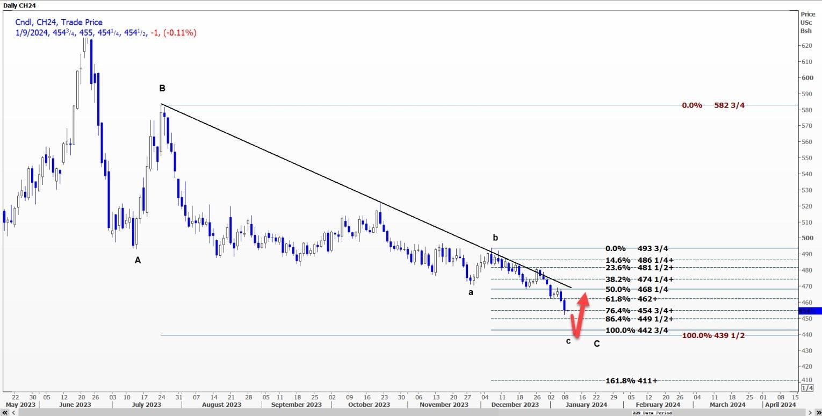Click the 1/9/2024 quote data line
This screenshot has height=416, width=822.
tap(106, 33)
